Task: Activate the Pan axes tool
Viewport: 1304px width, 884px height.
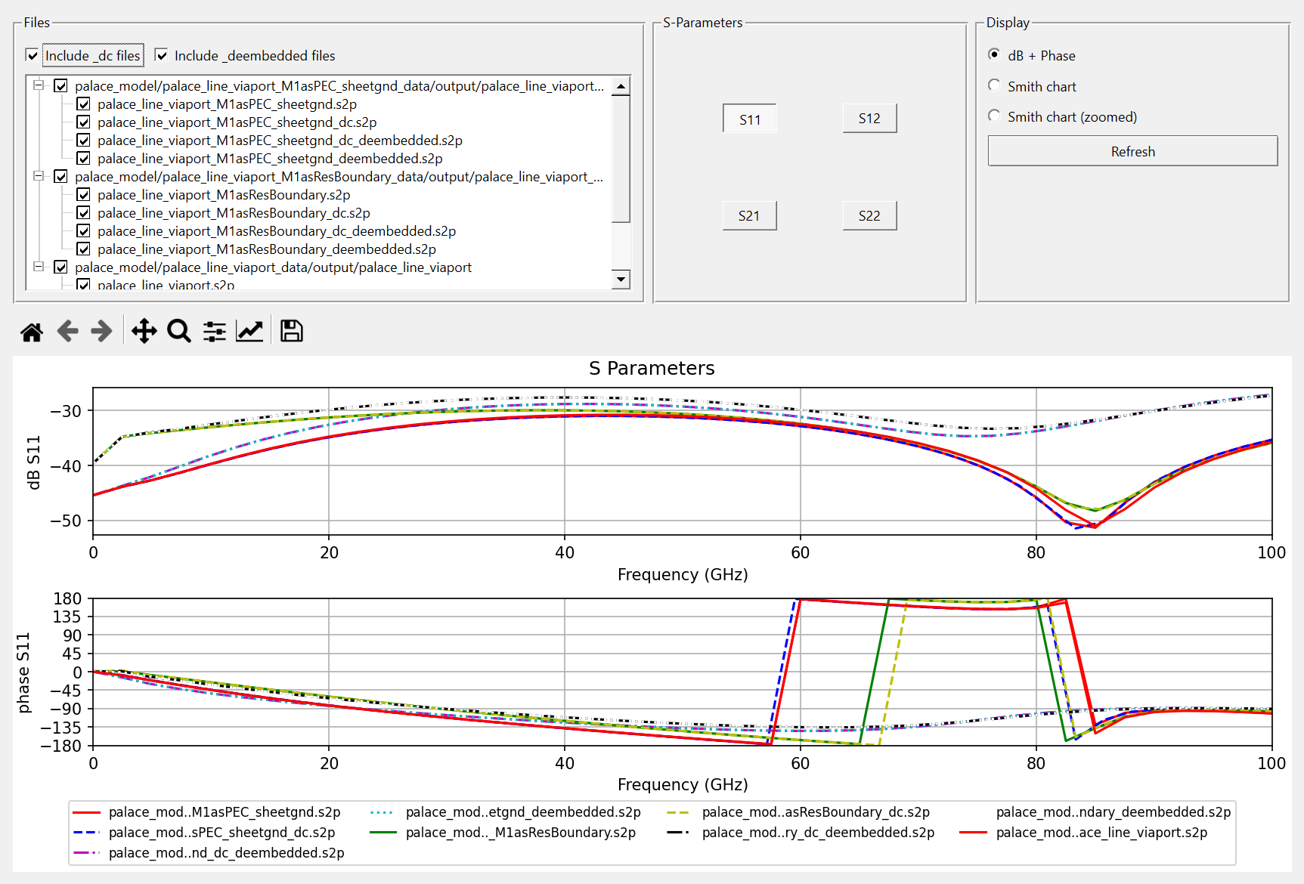Action: click(x=144, y=331)
